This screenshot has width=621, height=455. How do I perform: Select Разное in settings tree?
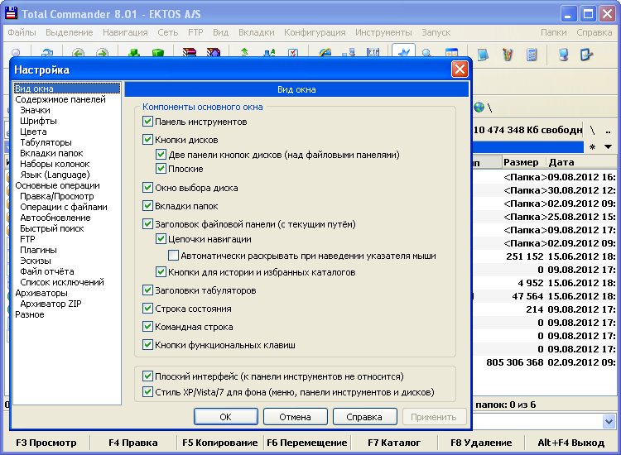[x=30, y=314]
